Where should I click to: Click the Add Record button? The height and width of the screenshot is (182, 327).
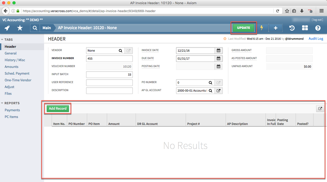[x=58, y=109]
